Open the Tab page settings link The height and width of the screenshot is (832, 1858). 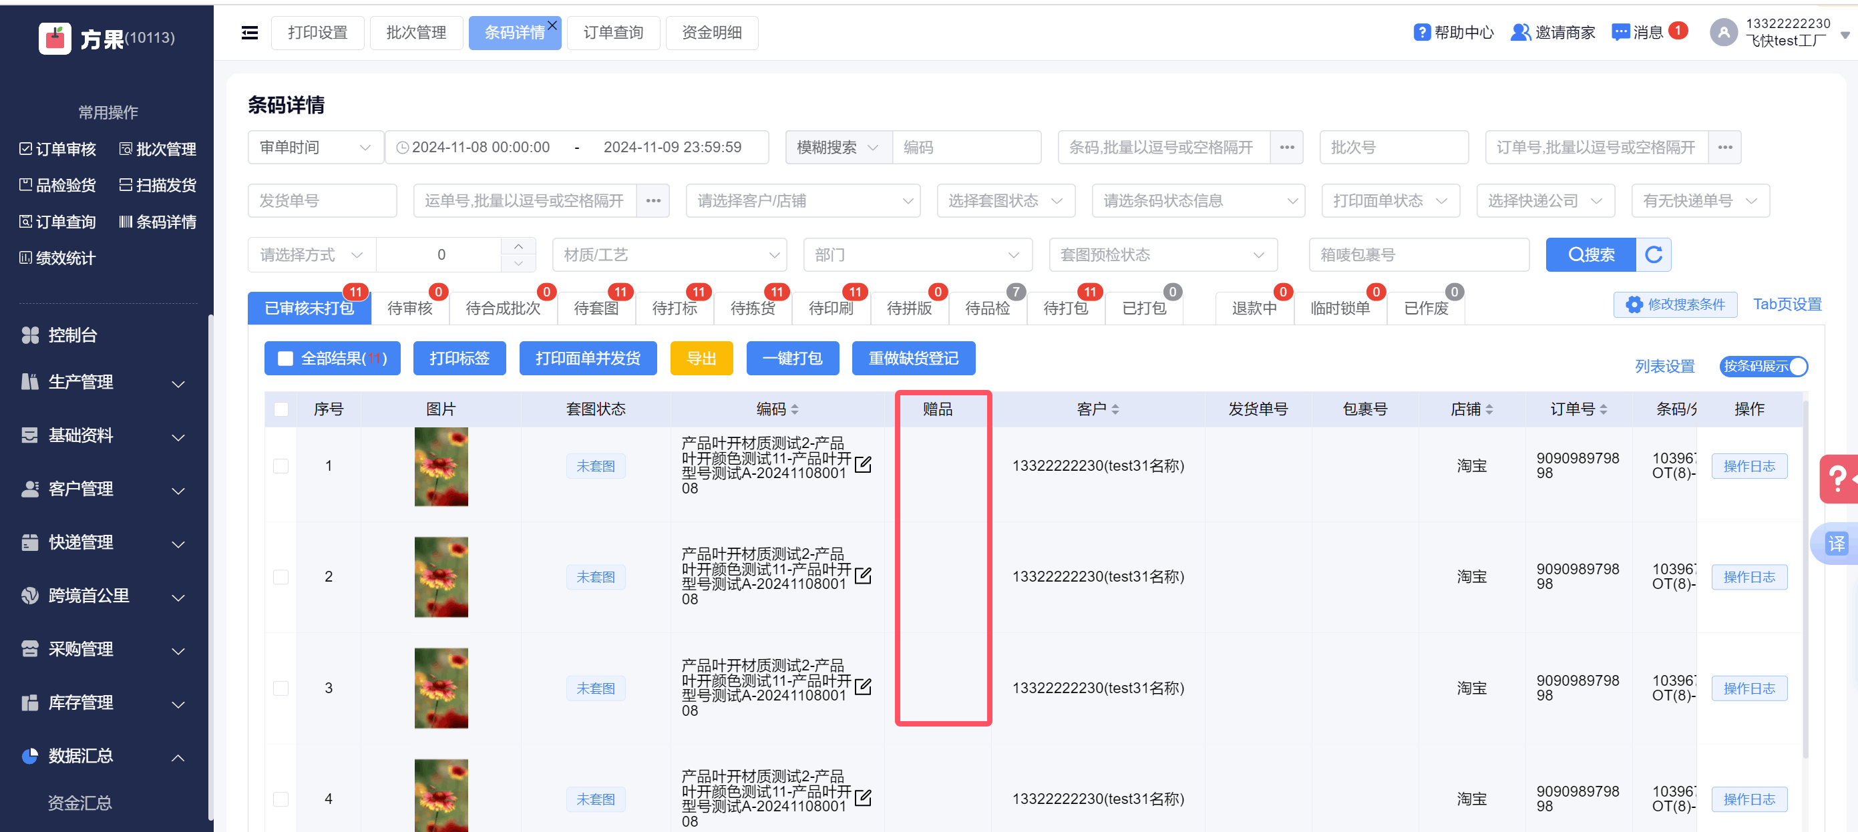[1787, 305]
